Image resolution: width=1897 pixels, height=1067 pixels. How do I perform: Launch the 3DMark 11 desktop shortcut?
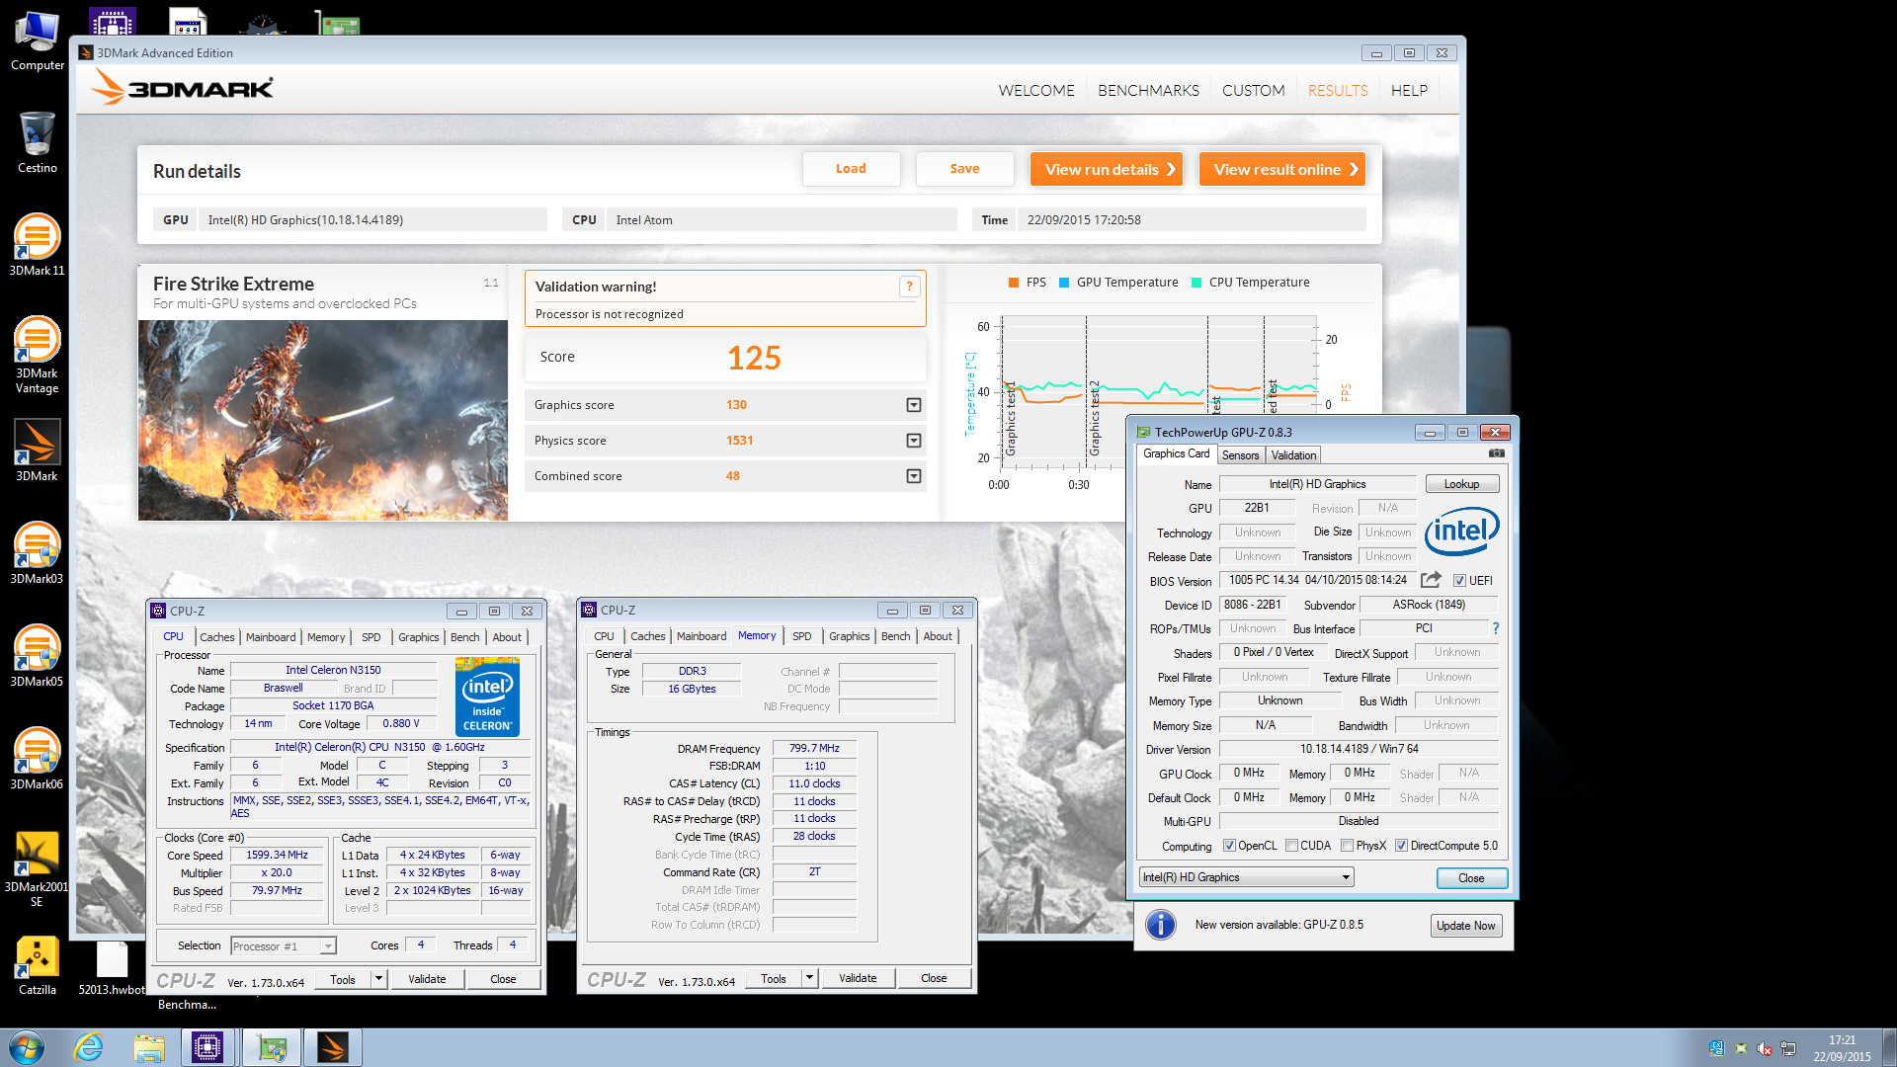point(38,245)
